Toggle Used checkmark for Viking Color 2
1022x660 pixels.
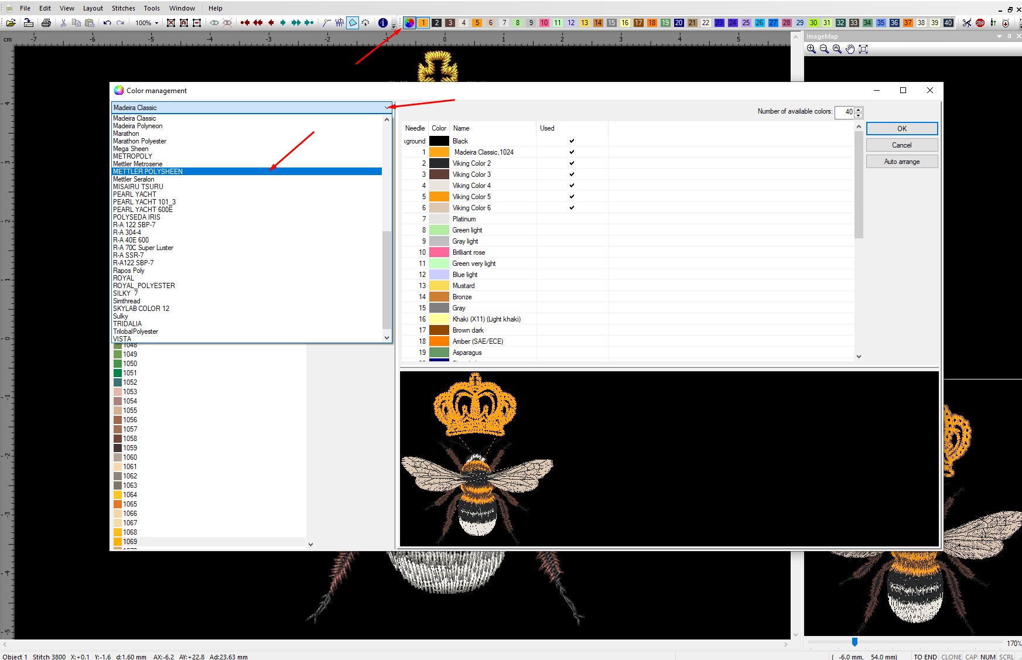(x=572, y=163)
